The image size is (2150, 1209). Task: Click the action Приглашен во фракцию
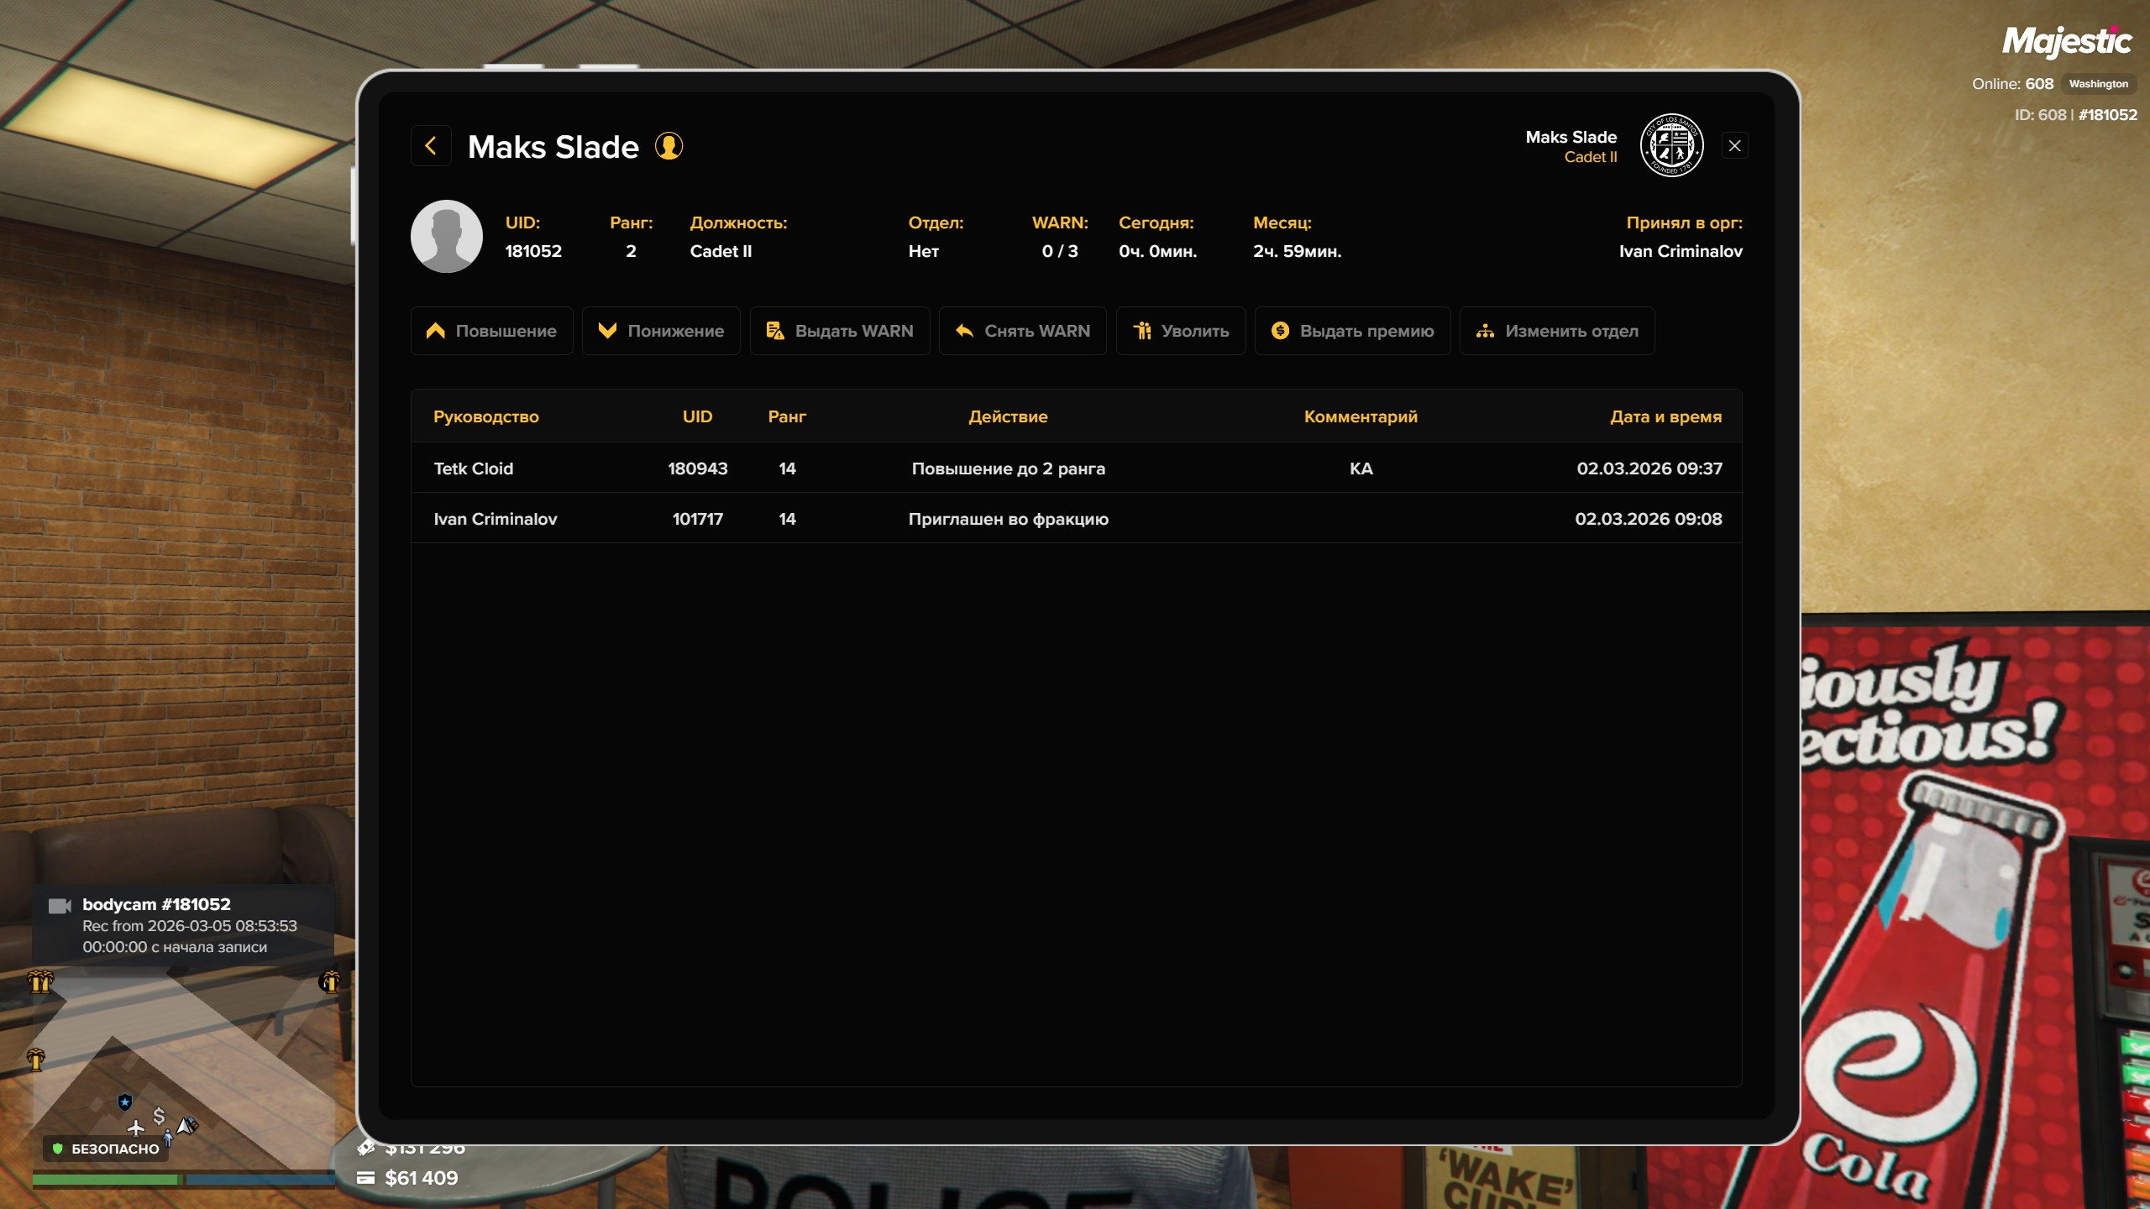[1009, 519]
